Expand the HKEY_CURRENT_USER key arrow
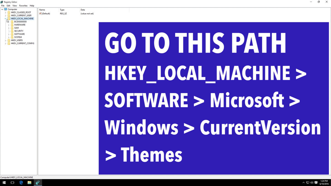 pyautogui.click(x=6, y=15)
